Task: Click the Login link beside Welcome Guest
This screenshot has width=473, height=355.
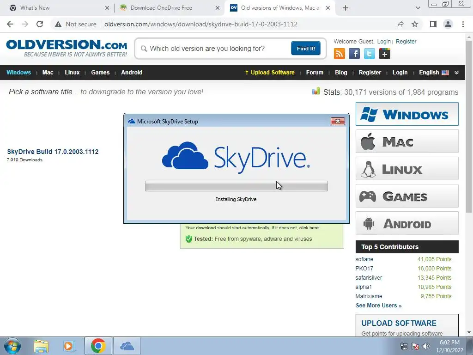Action: tap(384, 41)
